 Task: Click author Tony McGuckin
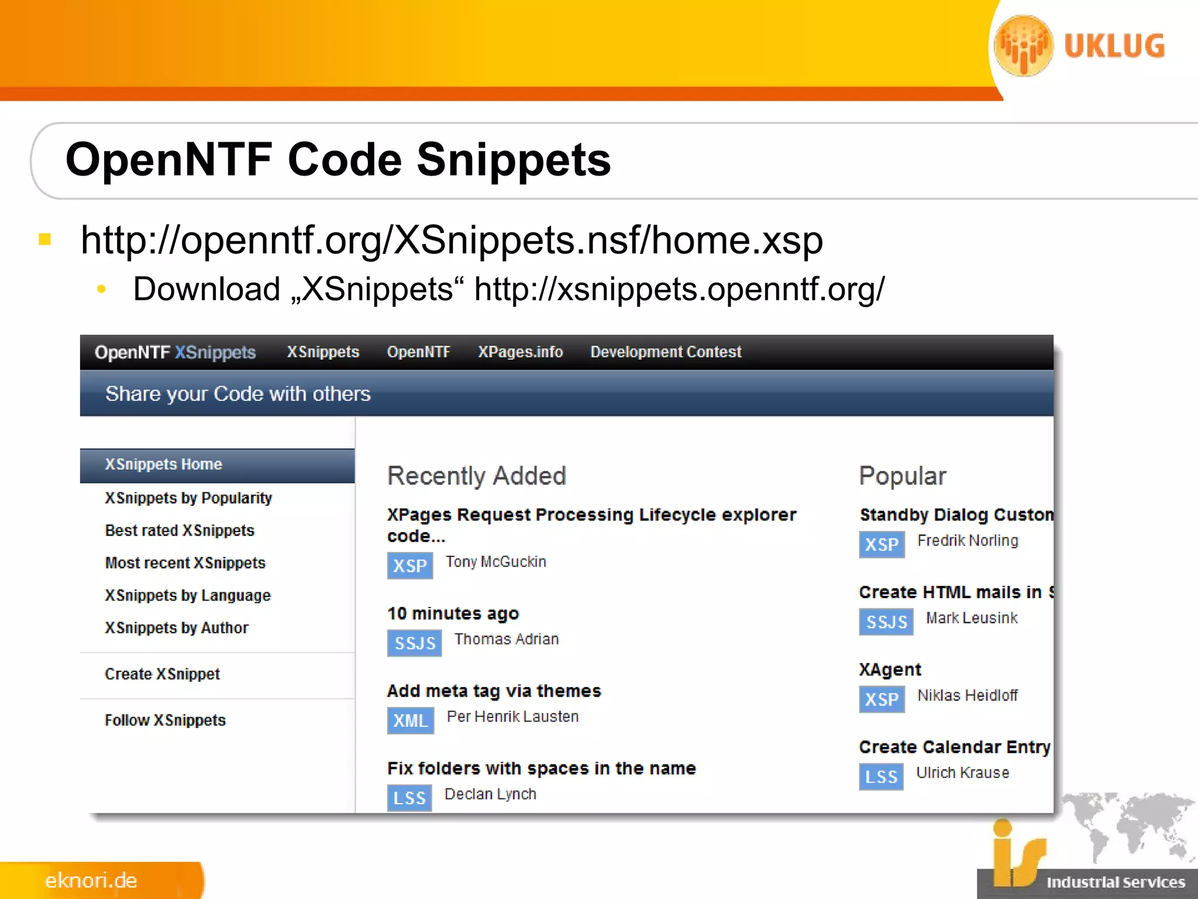tap(496, 562)
